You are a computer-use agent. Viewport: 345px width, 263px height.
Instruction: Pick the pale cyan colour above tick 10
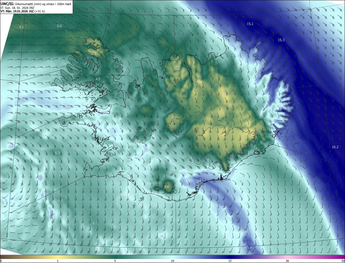[172, 257]
